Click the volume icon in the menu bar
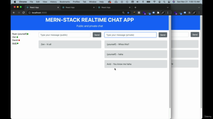This screenshot has width=213, height=119. click(138, 2)
